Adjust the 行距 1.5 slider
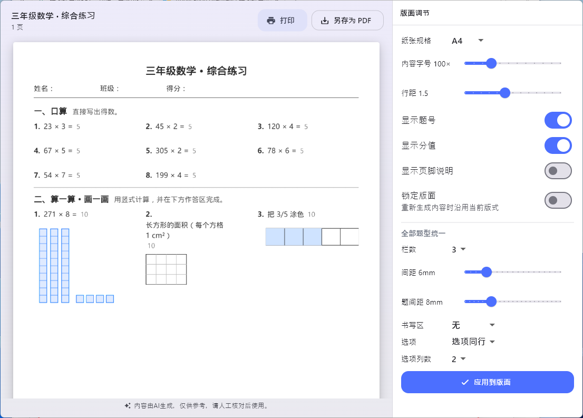583x418 pixels. [512, 93]
